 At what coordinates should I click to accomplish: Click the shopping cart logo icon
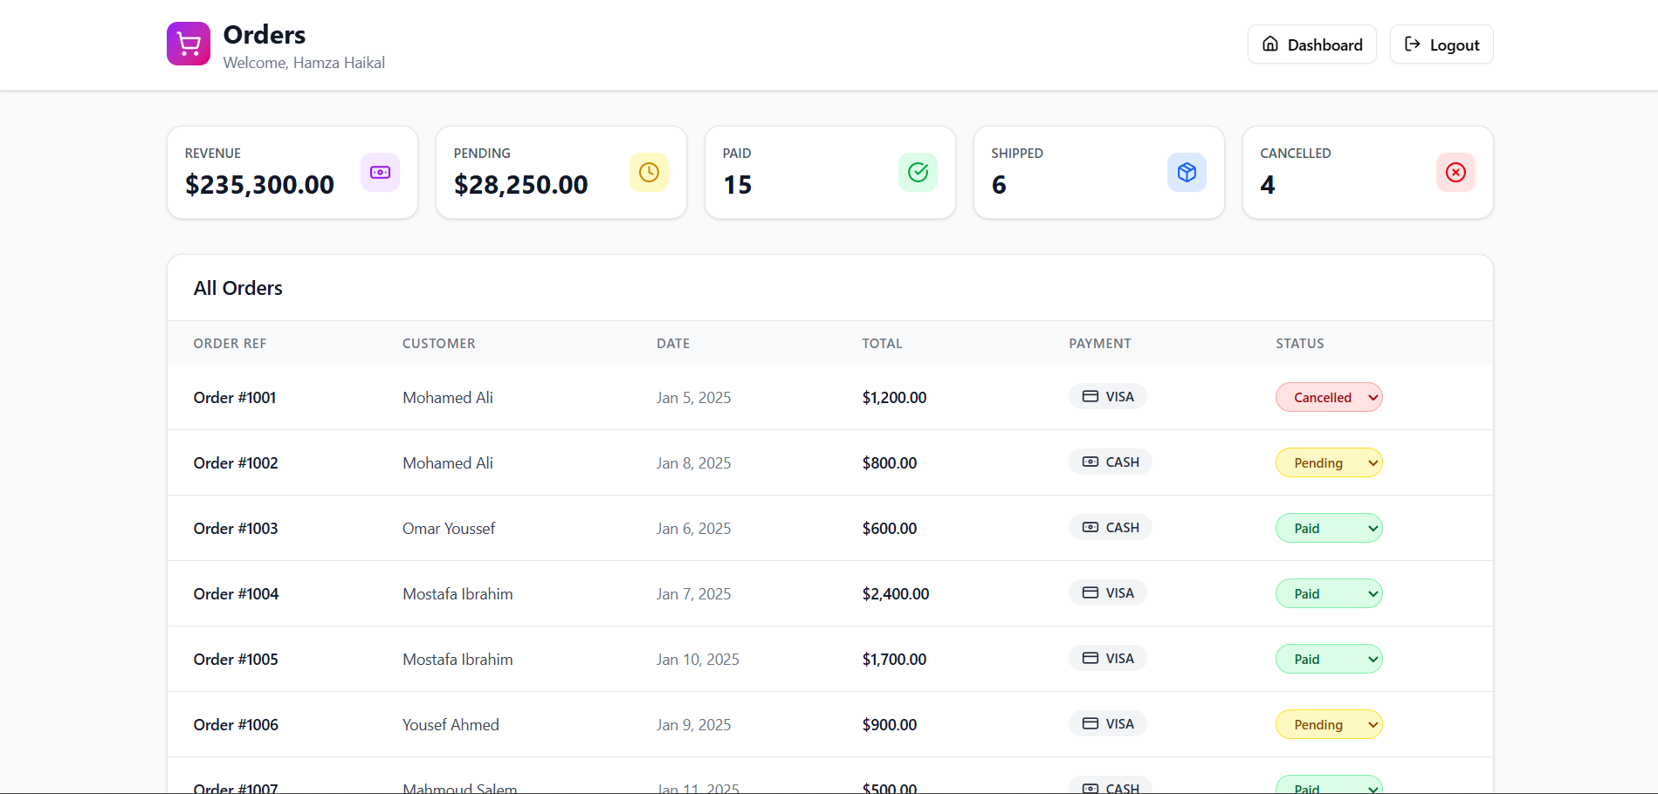point(188,43)
